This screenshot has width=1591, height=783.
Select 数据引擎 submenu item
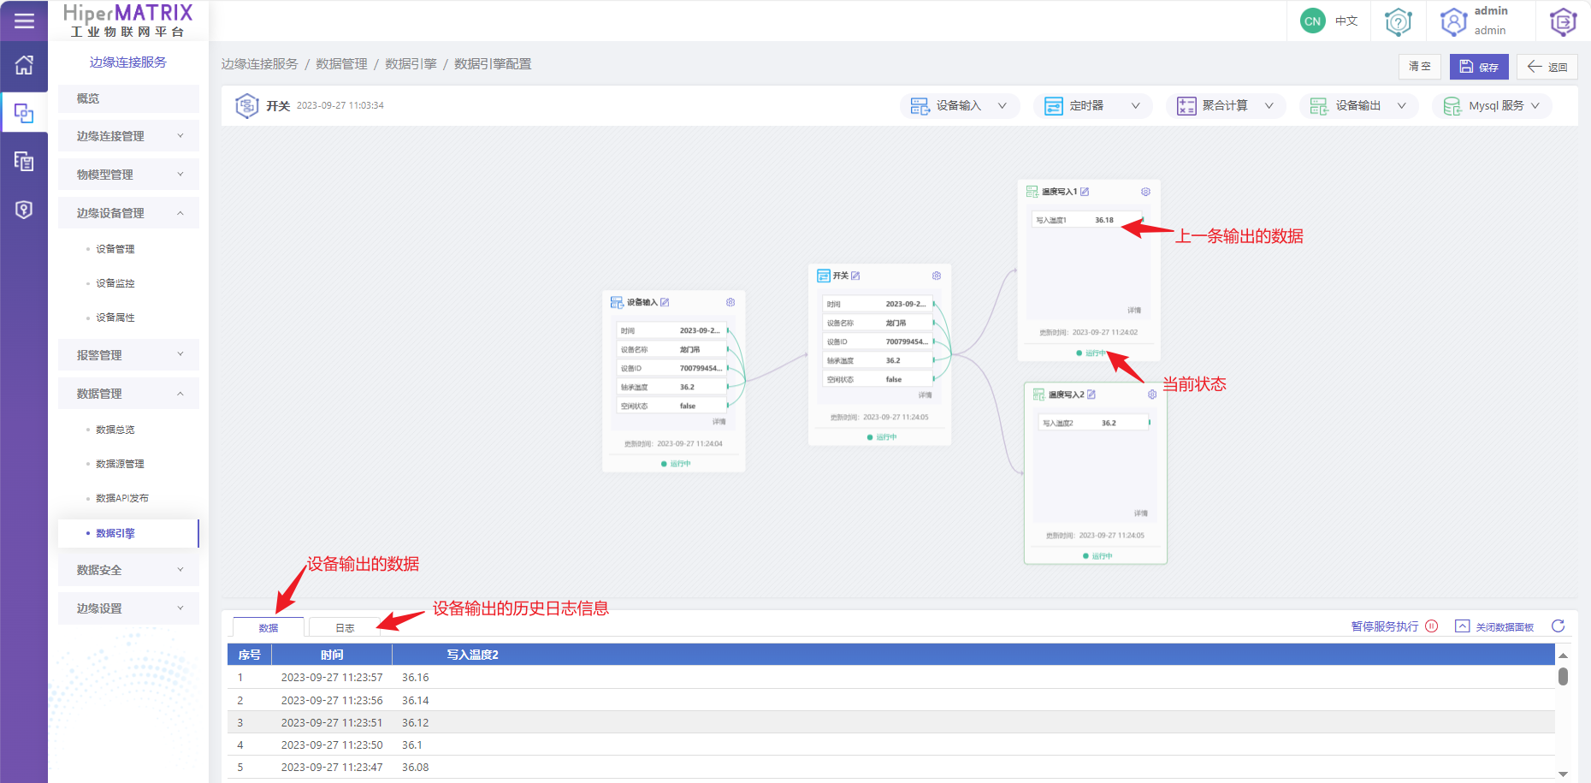[x=128, y=533]
